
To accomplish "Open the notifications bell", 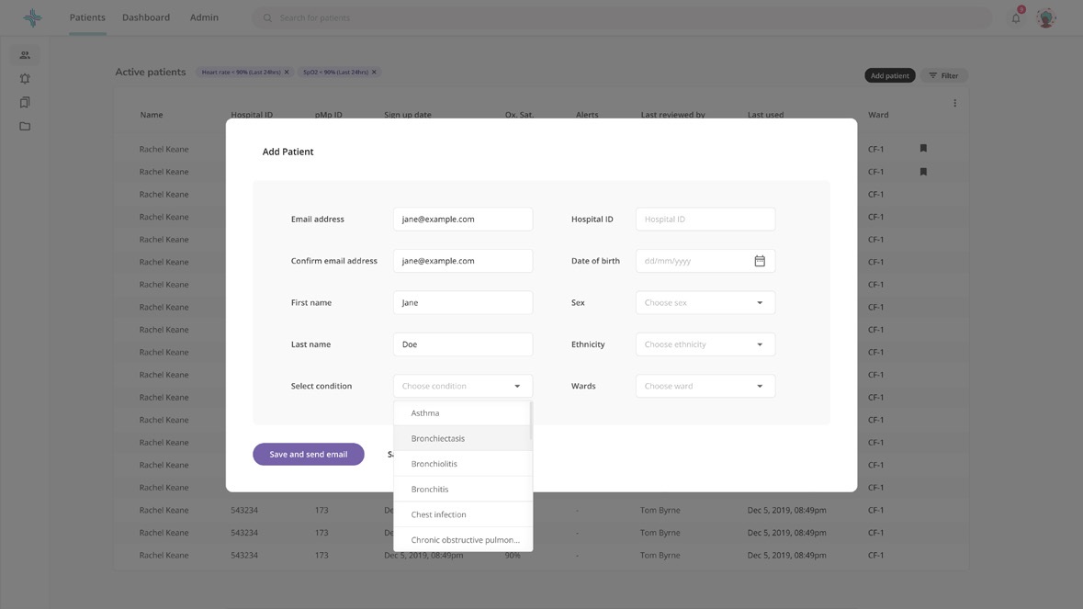I will click(1016, 18).
